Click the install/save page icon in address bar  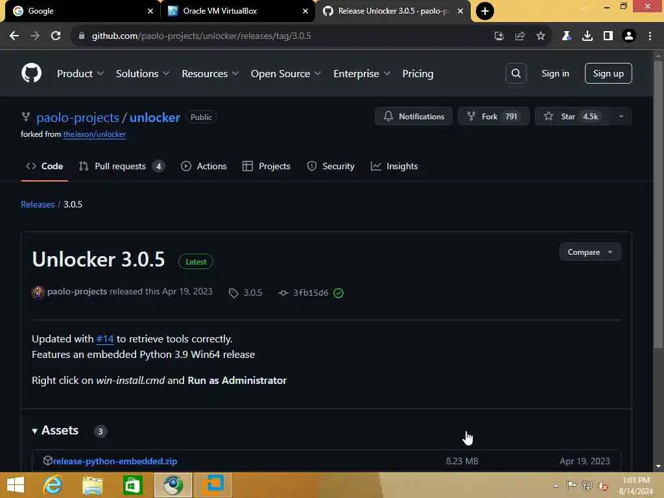click(499, 36)
